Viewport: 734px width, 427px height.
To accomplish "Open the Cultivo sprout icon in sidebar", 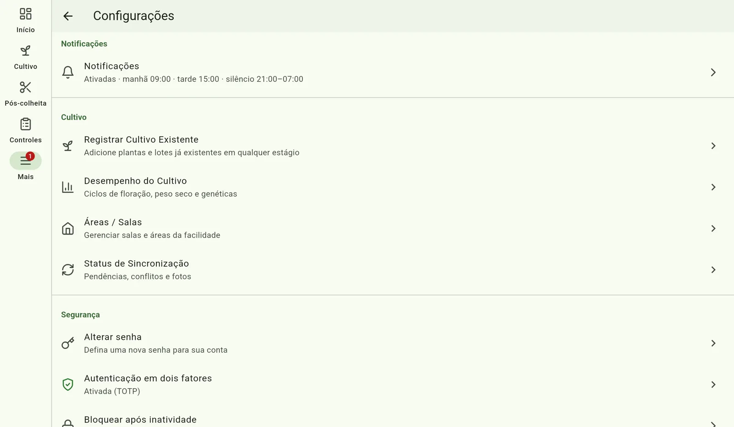I will click(26, 51).
